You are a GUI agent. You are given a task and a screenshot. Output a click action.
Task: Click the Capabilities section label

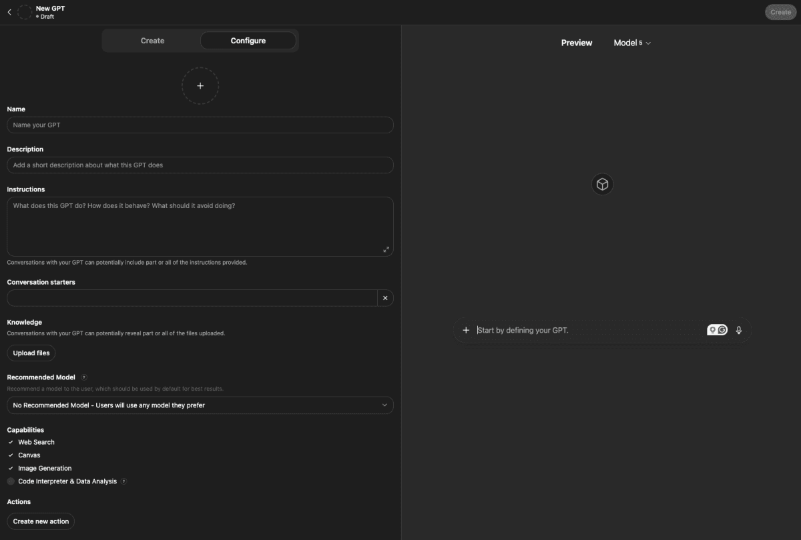(25, 430)
